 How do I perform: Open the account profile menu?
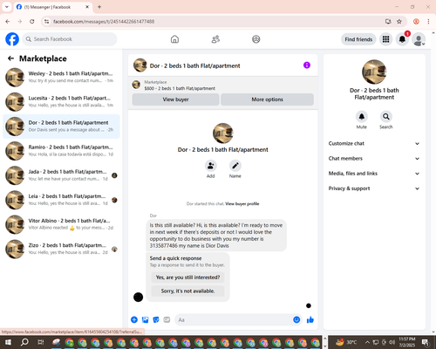coord(419,39)
